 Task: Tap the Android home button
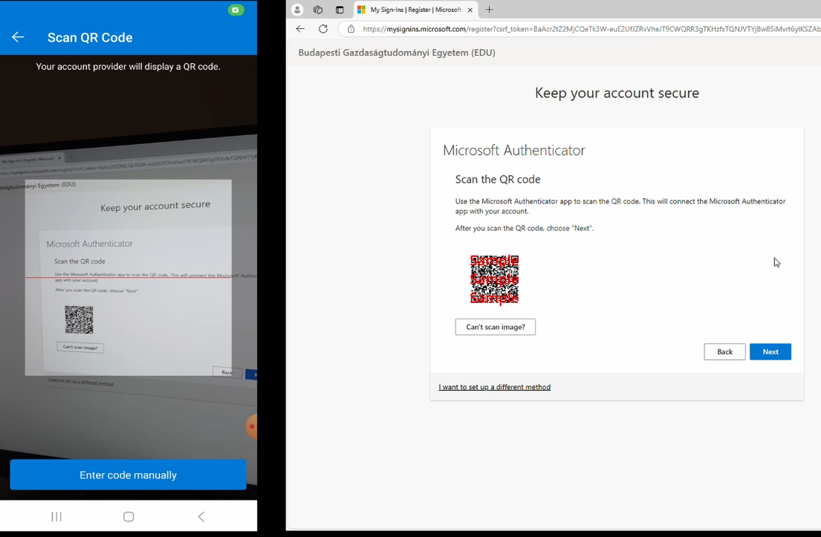[129, 517]
